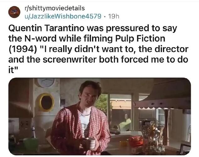Visit the r/shittymoviedetails subreddit link
Screen dimensions: 199x157
coord(55,8)
